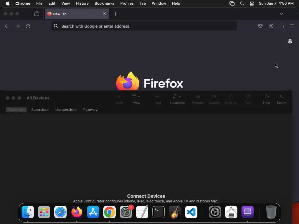Open the Tab menu
The height and width of the screenshot is (224, 299).
(142, 3)
